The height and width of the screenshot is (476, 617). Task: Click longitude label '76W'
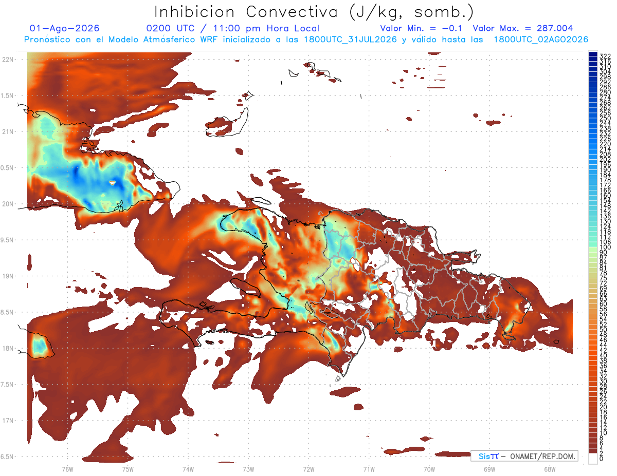coord(67,468)
